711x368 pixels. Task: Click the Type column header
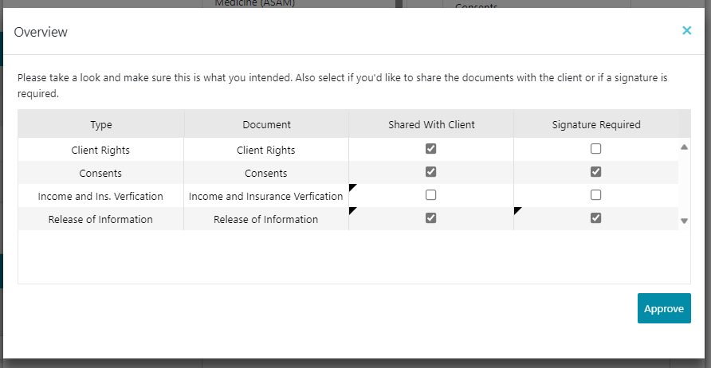coord(101,124)
